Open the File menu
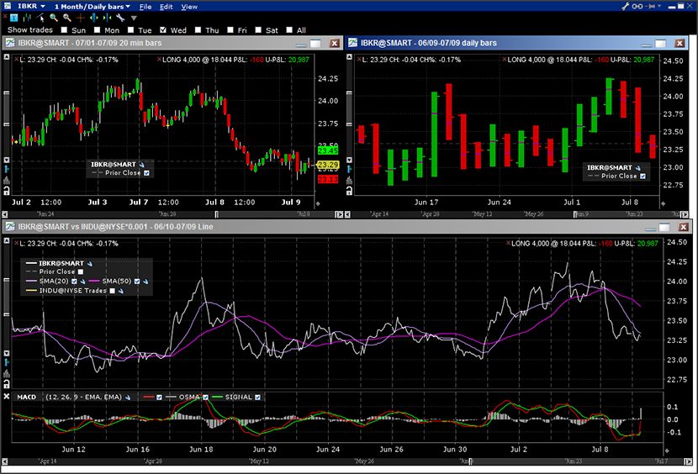 pos(145,7)
